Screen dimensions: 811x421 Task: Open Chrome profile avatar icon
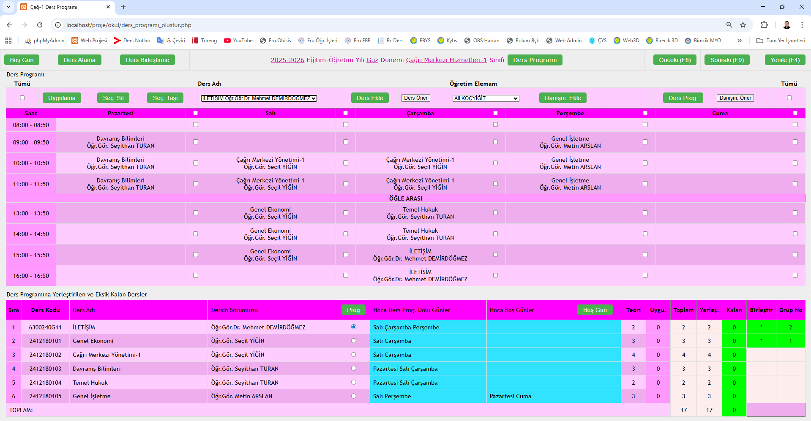coord(786,25)
